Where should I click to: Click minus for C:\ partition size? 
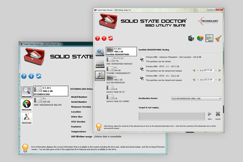[198, 70]
